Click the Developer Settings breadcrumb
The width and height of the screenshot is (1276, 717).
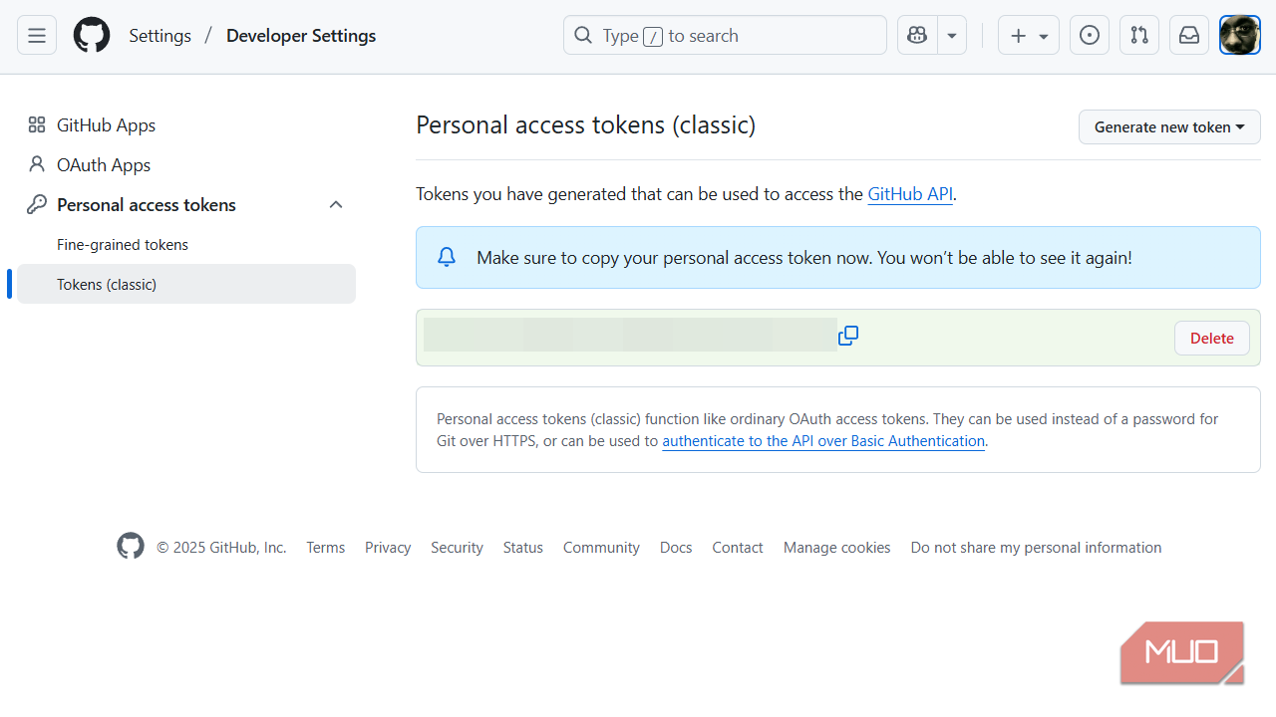tap(301, 36)
